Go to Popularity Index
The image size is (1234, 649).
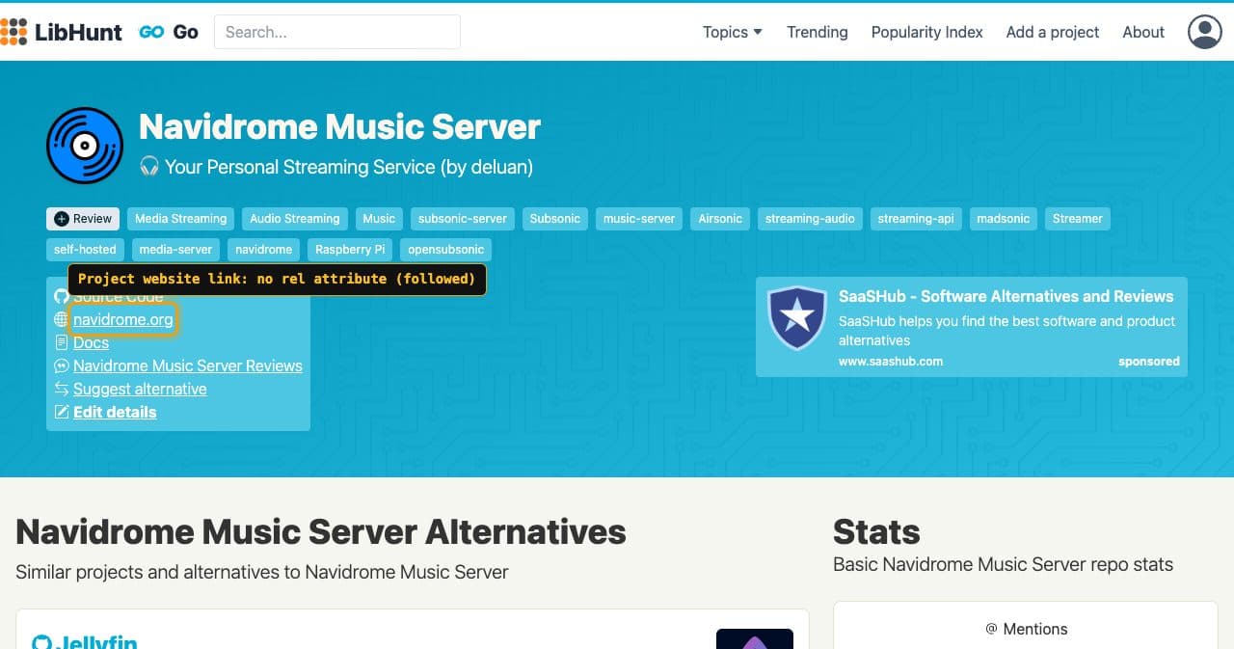click(926, 32)
